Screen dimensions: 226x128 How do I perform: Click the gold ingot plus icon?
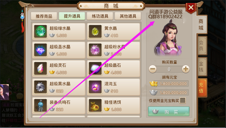pos(154,84)
